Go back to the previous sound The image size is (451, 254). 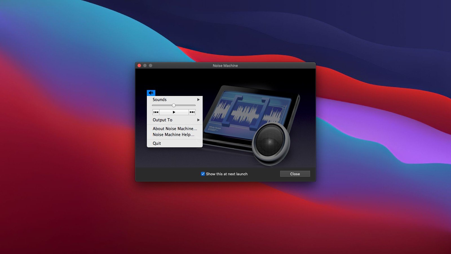pos(156,112)
